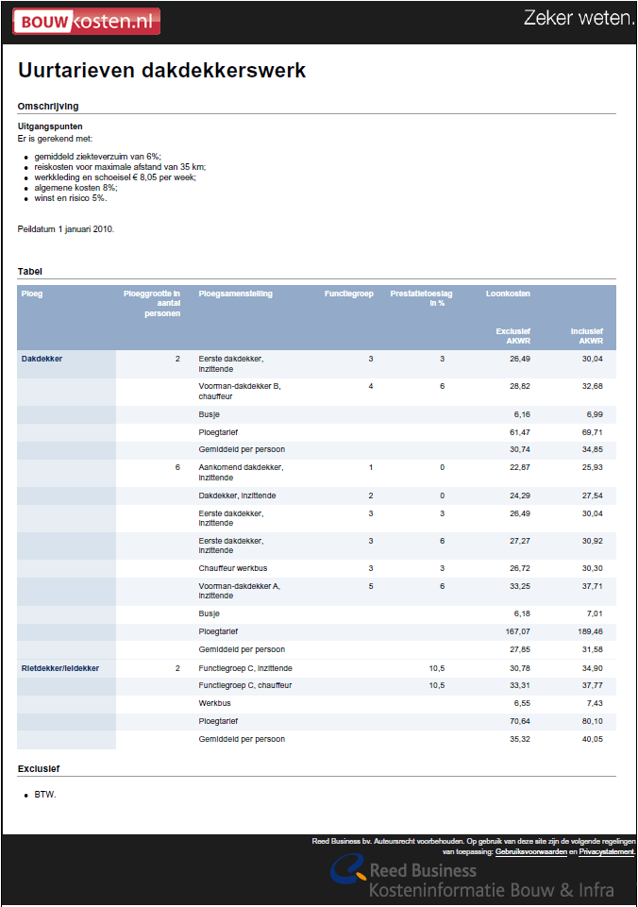Click the value 33,25
The height and width of the screenshot is (907, 638).
coord(519,586)
